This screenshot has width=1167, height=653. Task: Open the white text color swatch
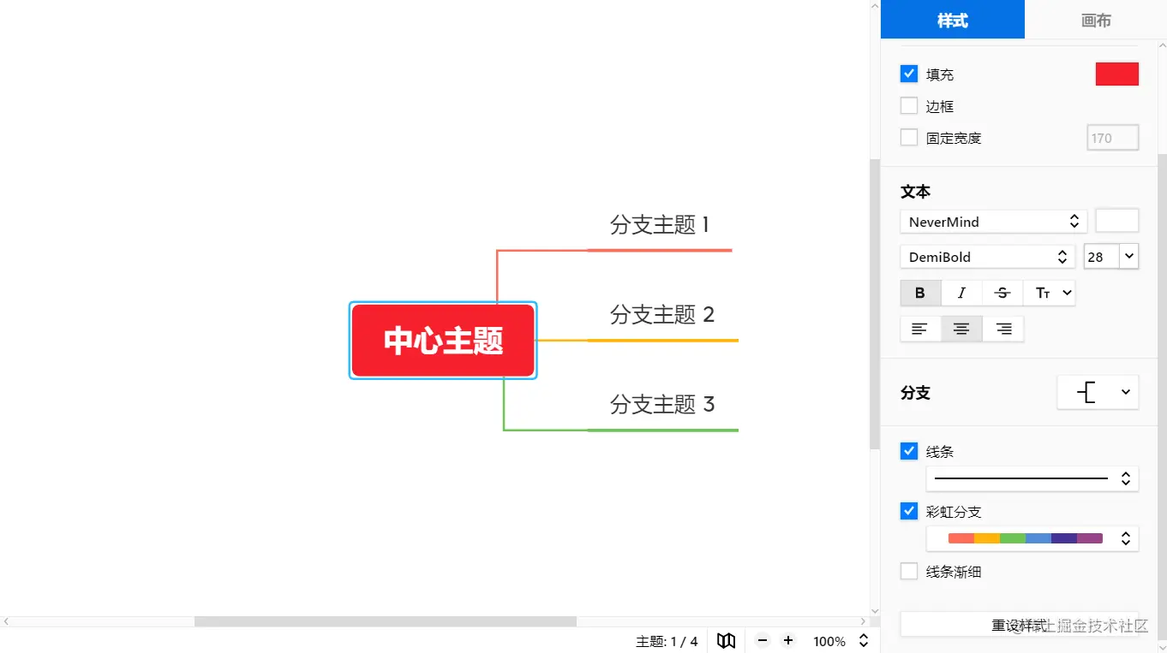[x=1117, y=221]
